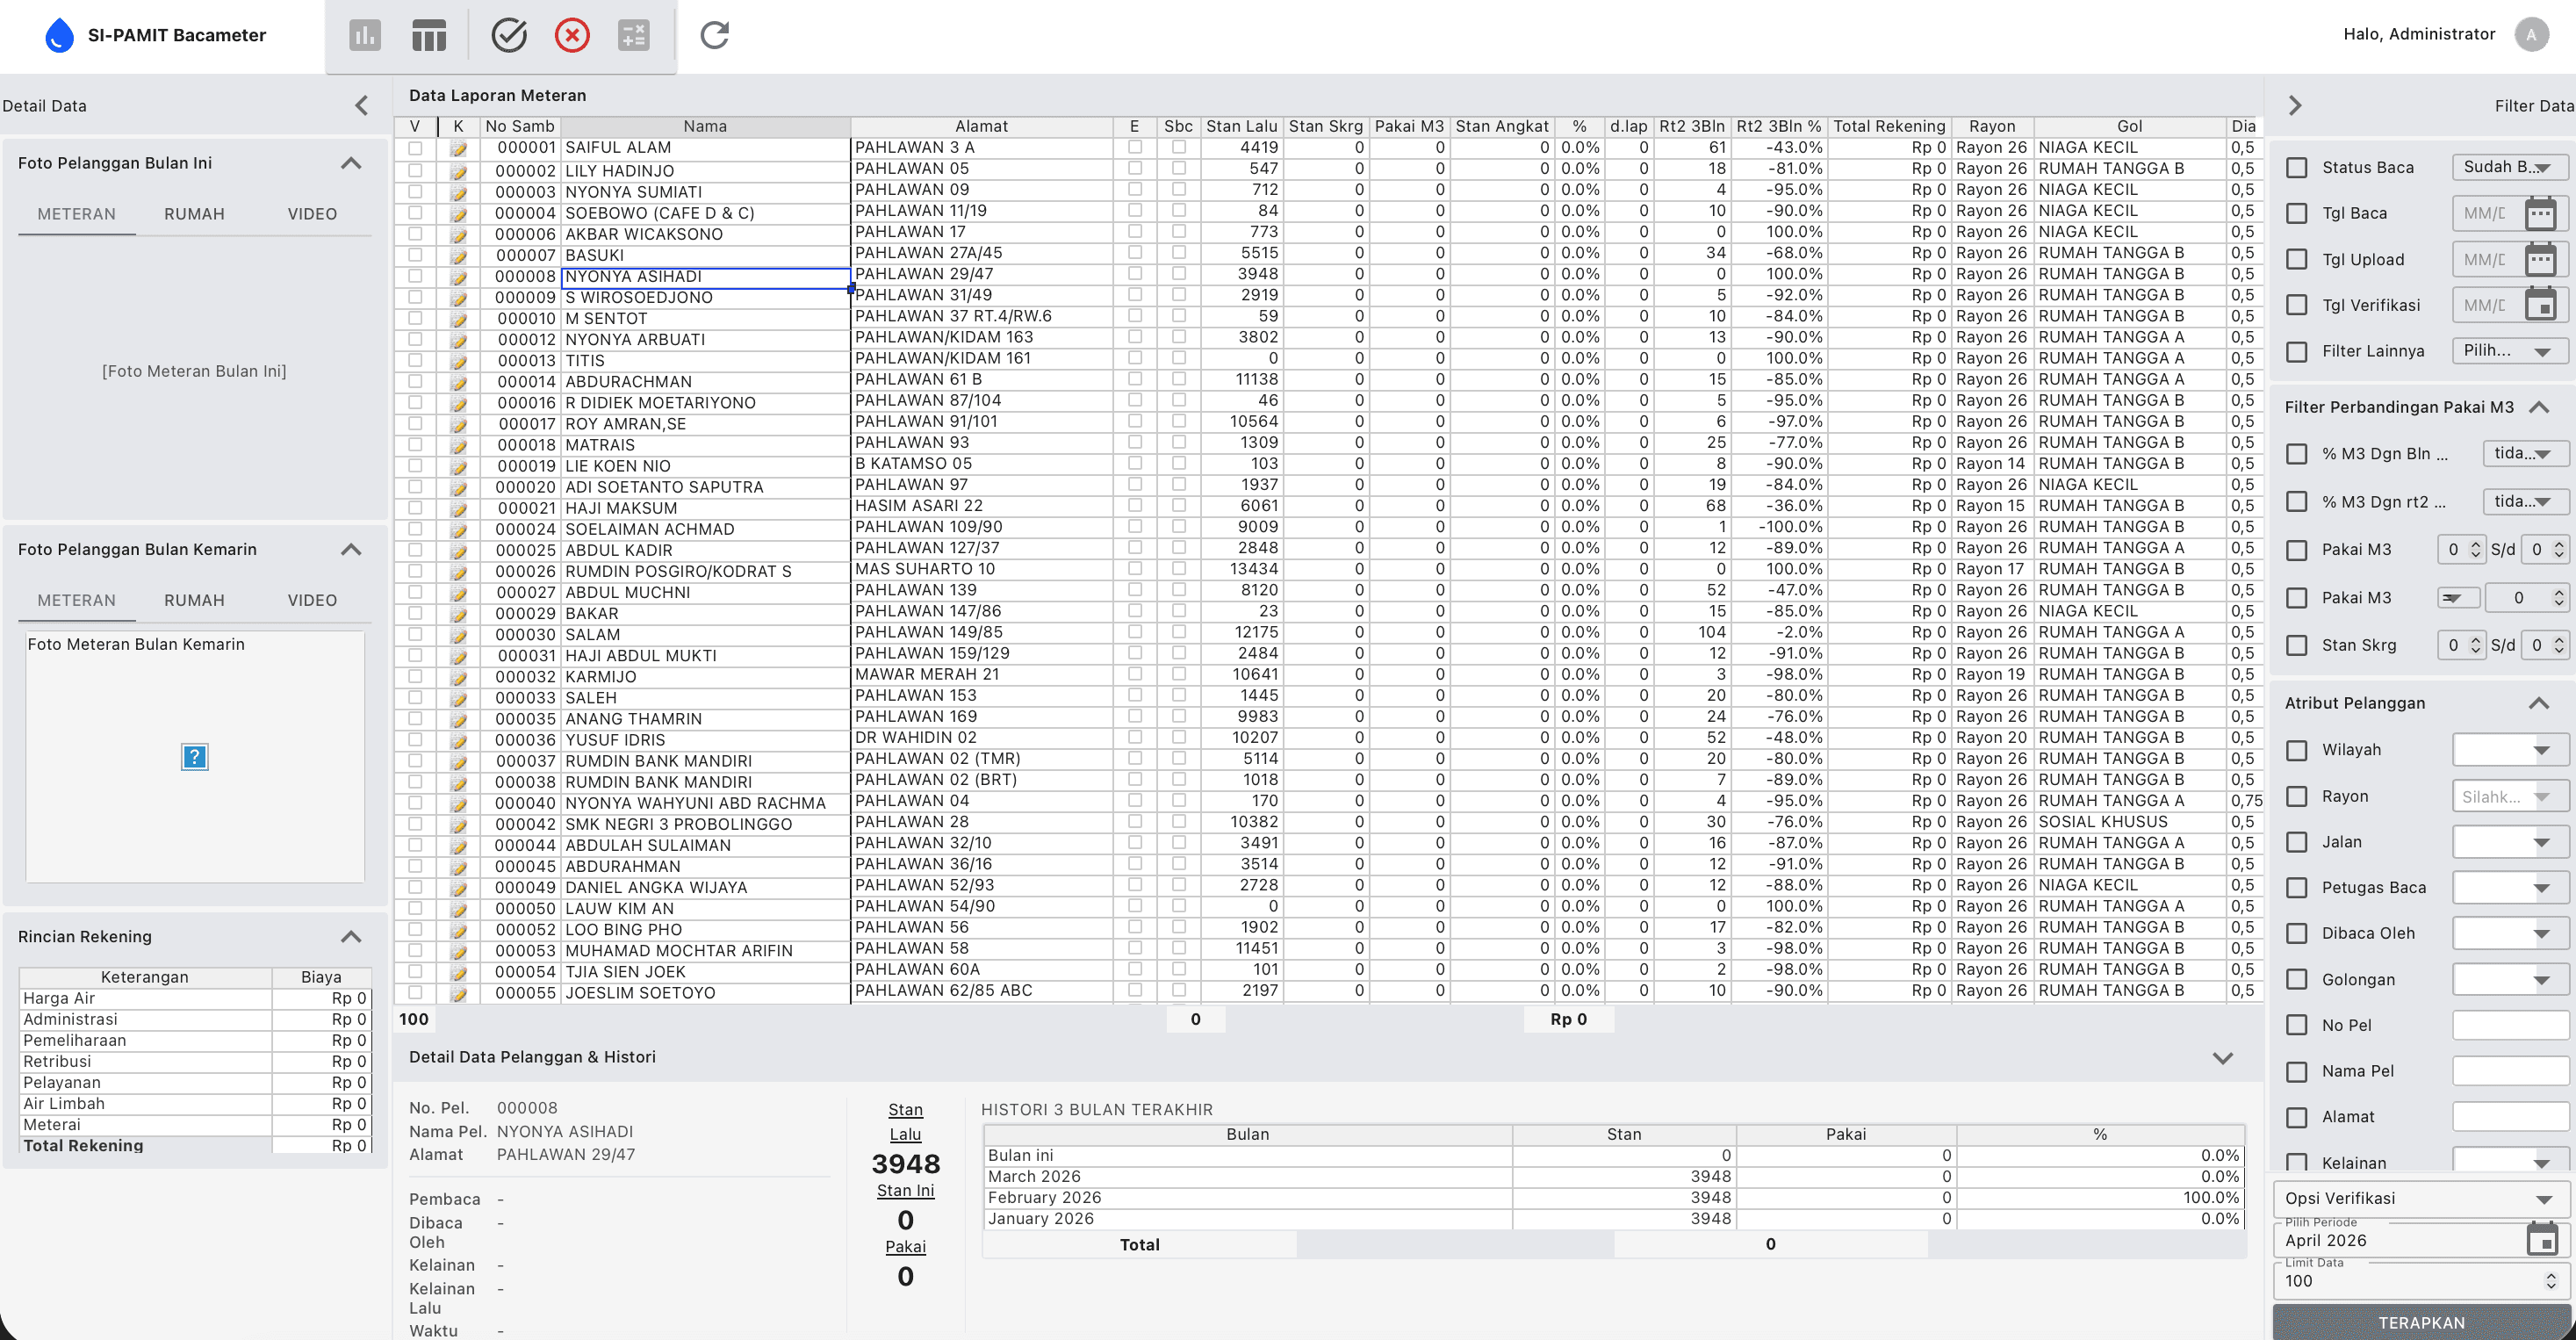Collapse Foto Pelanggan Bulan Ini section
2576x1340 pixels.
[x=351, y=163]
